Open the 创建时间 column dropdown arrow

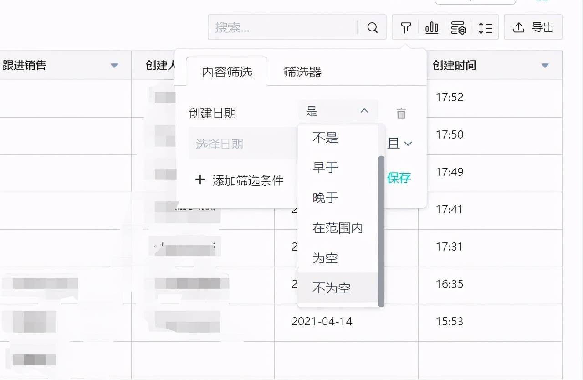pos(545,66)
